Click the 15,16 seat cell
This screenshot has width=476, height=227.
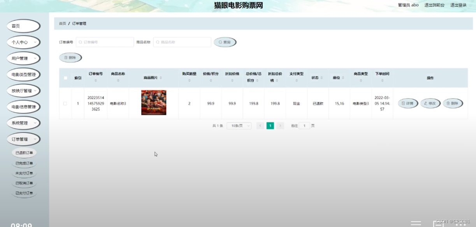point(339,104)
